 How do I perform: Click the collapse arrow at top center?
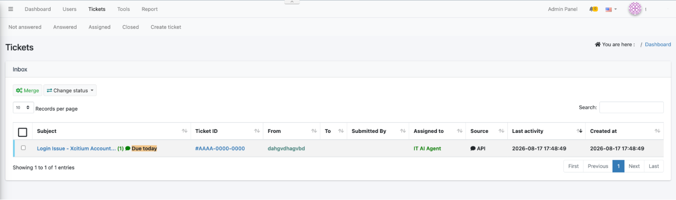292,2
